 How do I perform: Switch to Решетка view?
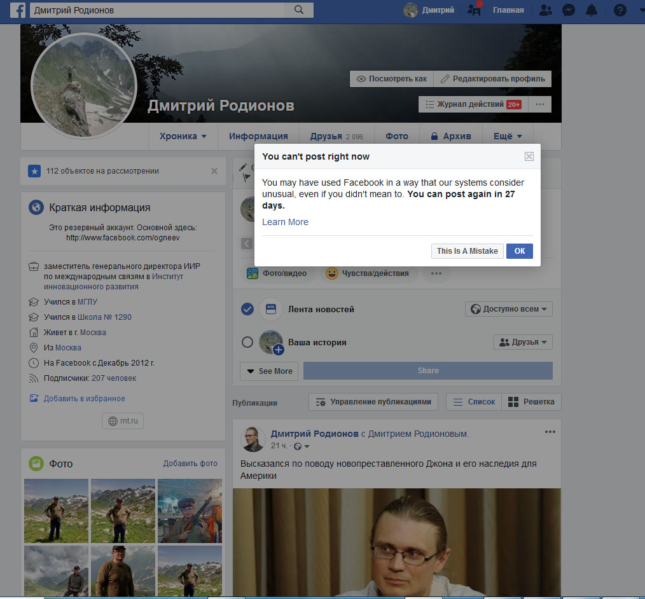coord(532,402)
